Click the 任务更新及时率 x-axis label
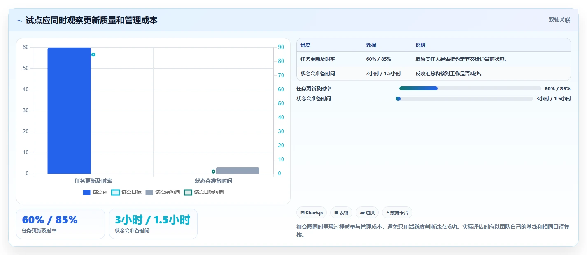The image size is (587, 255). click(93, 181)
